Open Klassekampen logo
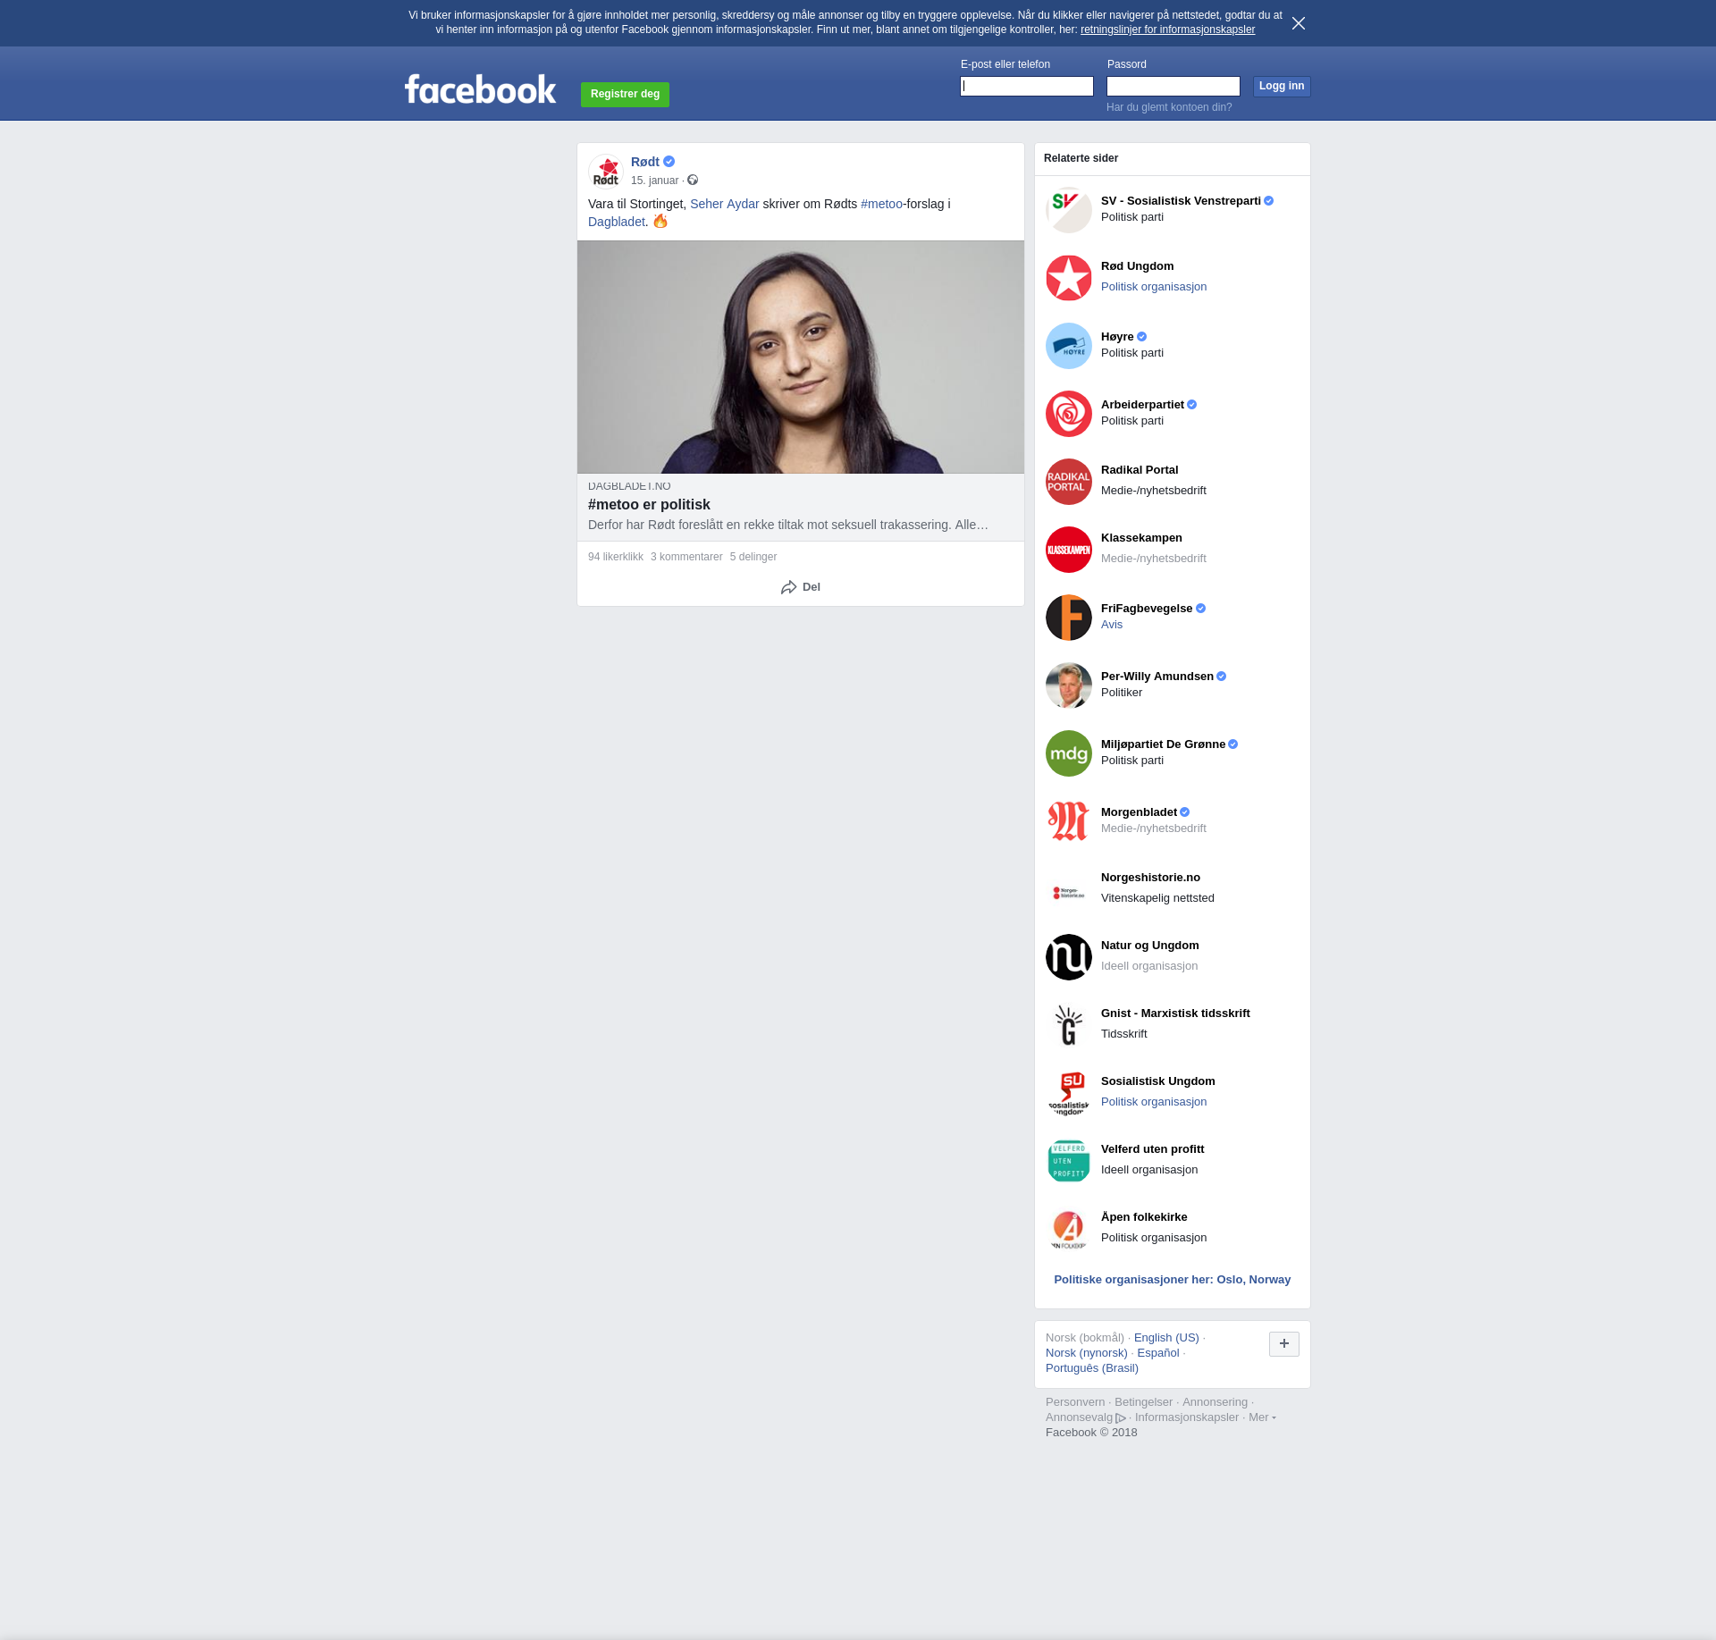Screen dimensions: 1716x1640 tap(1069, 550)
